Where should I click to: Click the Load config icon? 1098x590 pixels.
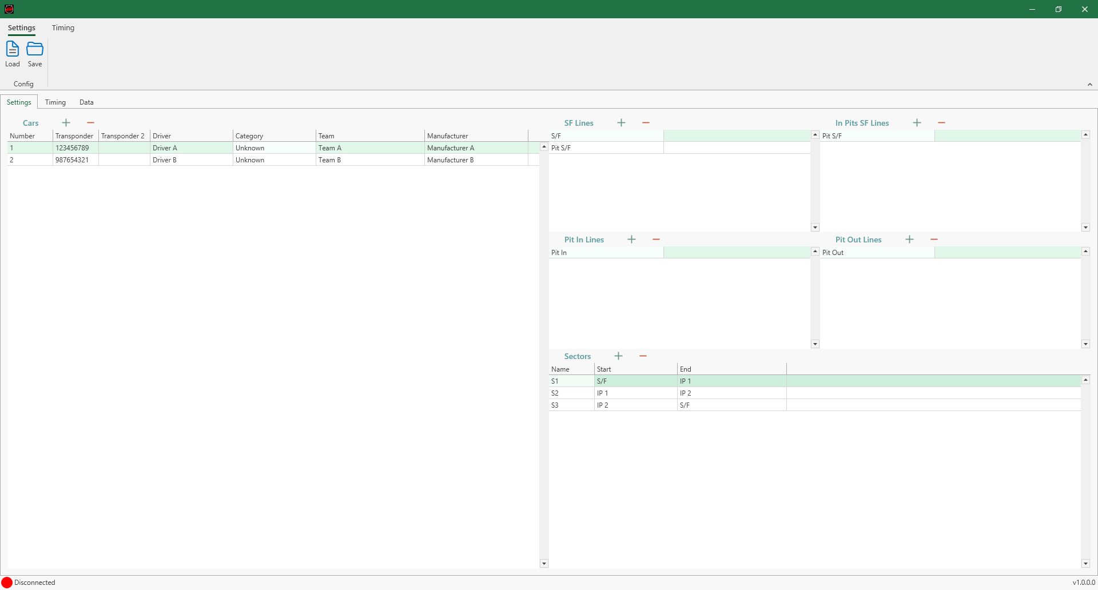[12, 50]
